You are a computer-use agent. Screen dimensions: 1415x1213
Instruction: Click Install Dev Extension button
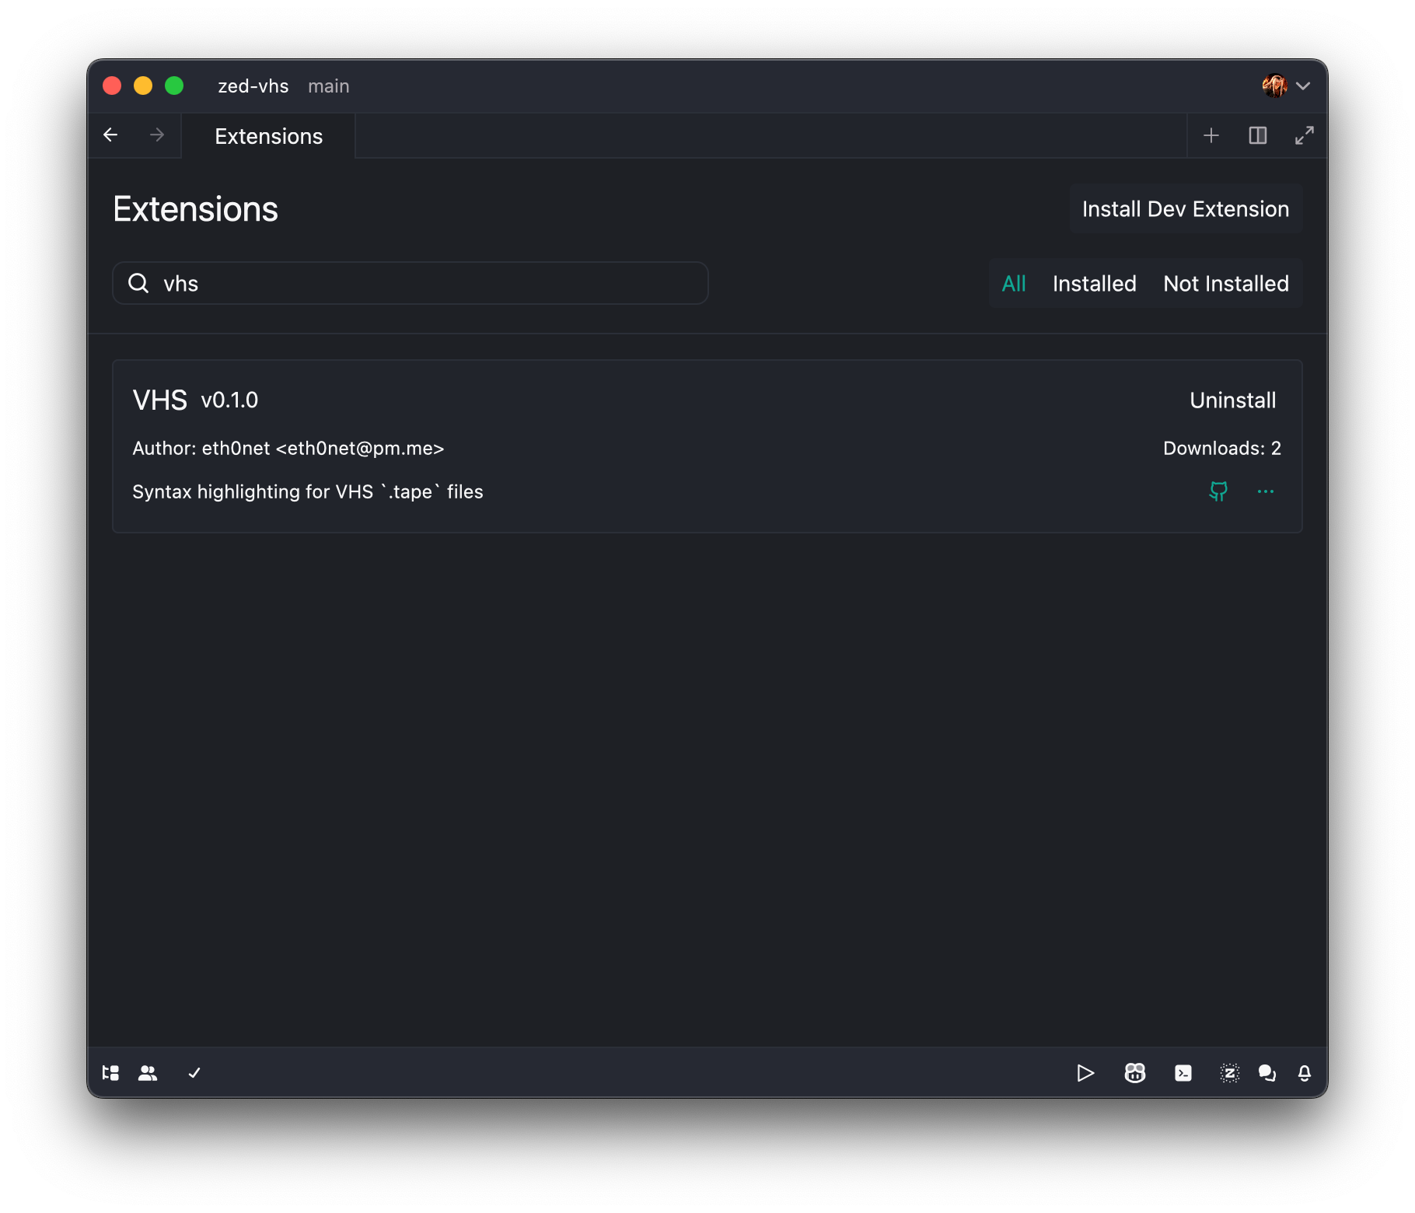tap(1186, 209)
